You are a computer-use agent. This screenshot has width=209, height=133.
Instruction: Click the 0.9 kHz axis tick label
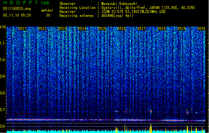pos(3,76)
